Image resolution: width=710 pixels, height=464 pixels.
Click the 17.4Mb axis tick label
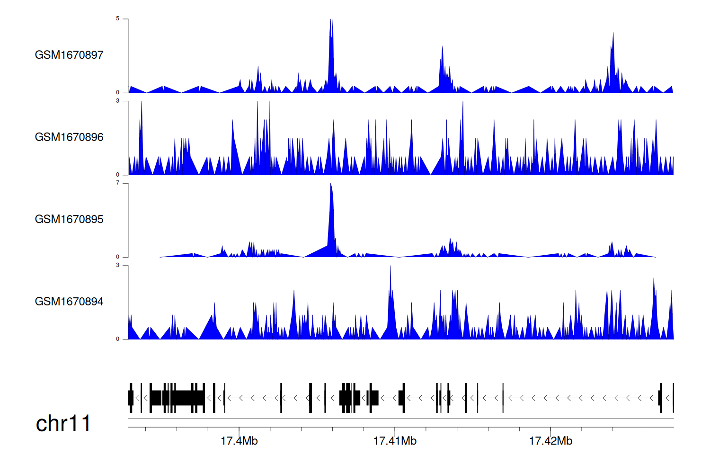pos(239,441)
